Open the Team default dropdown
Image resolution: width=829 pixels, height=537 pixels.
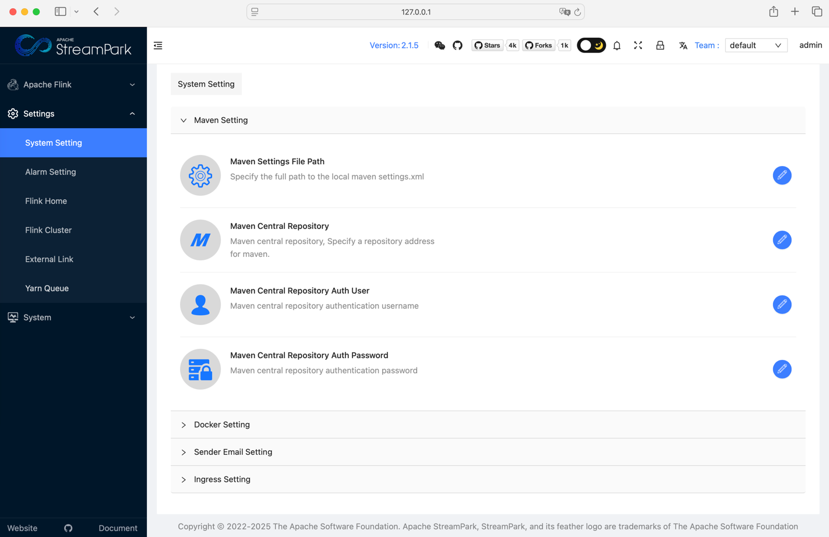[x=756, y=45]
